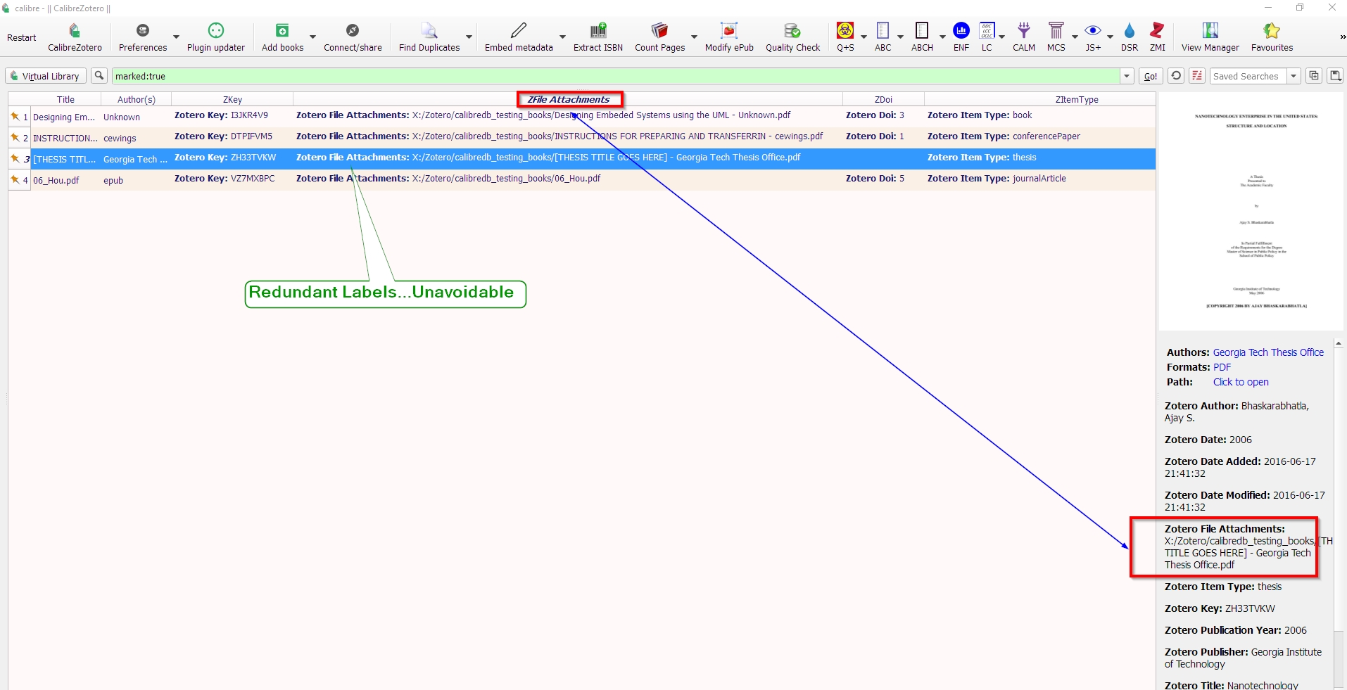Click the 'Zotero Key: DTPIFVM5' cell
This screenshot has height=690, width=1347.
[x=232, y=136]
